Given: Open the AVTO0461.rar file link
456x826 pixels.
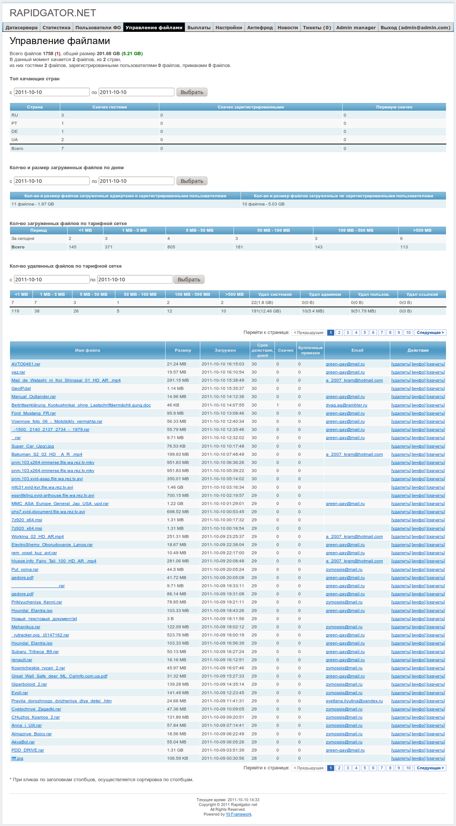Looking at the screenshot, I should (x=26, y=364).
